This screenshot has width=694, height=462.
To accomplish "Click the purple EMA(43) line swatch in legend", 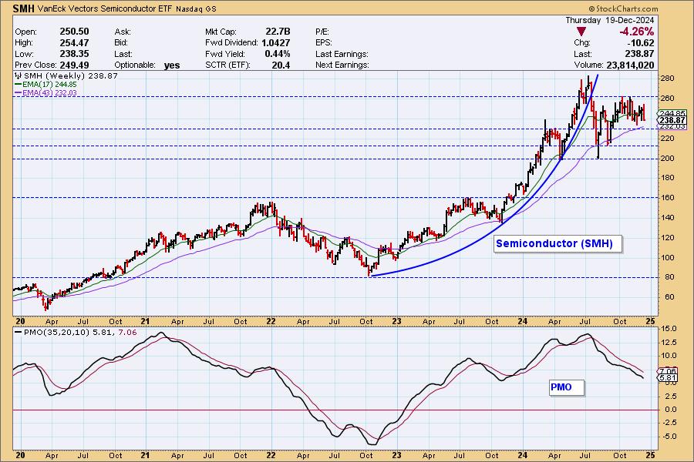I will (x=19, y=93).
